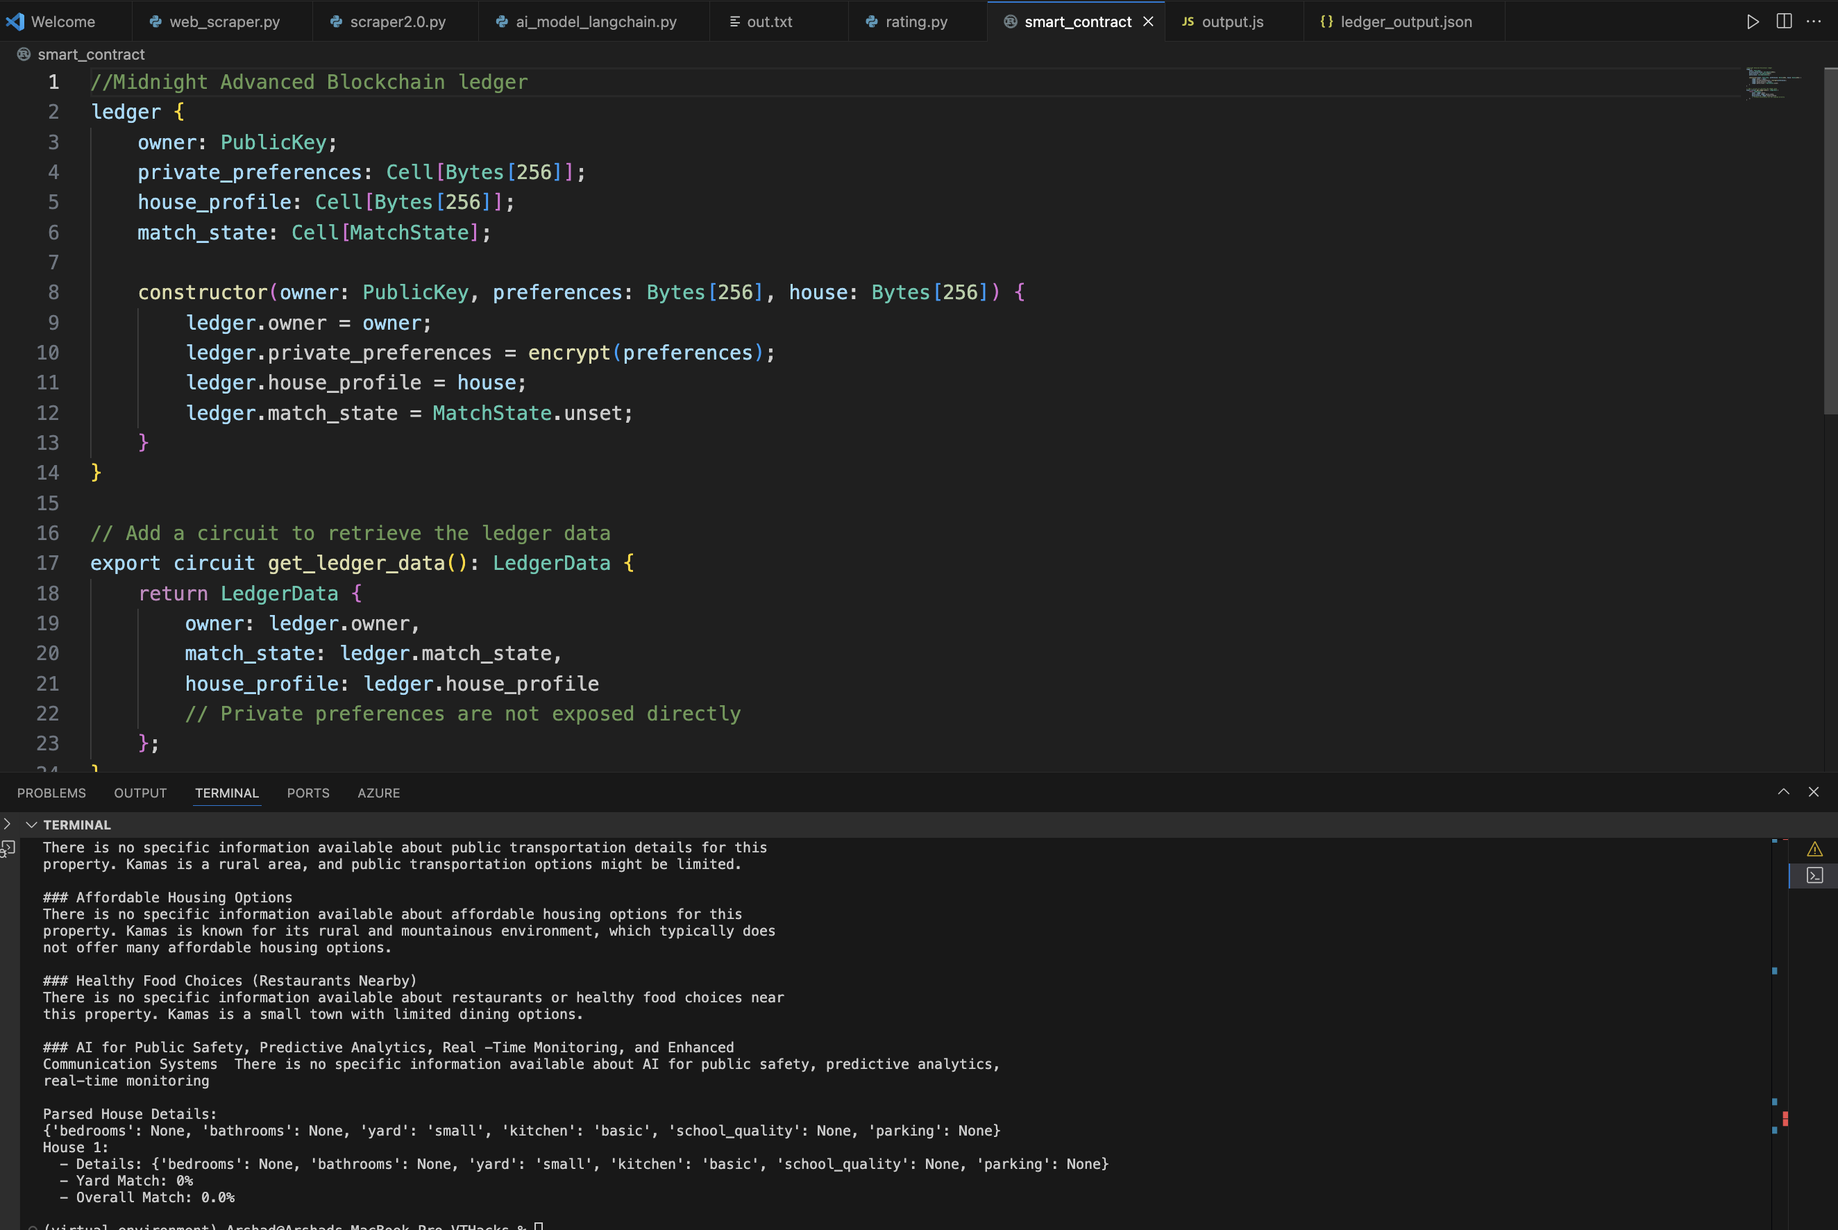Close the smart_contract tab
1838x1230 pixels.
click(1149, 22)
